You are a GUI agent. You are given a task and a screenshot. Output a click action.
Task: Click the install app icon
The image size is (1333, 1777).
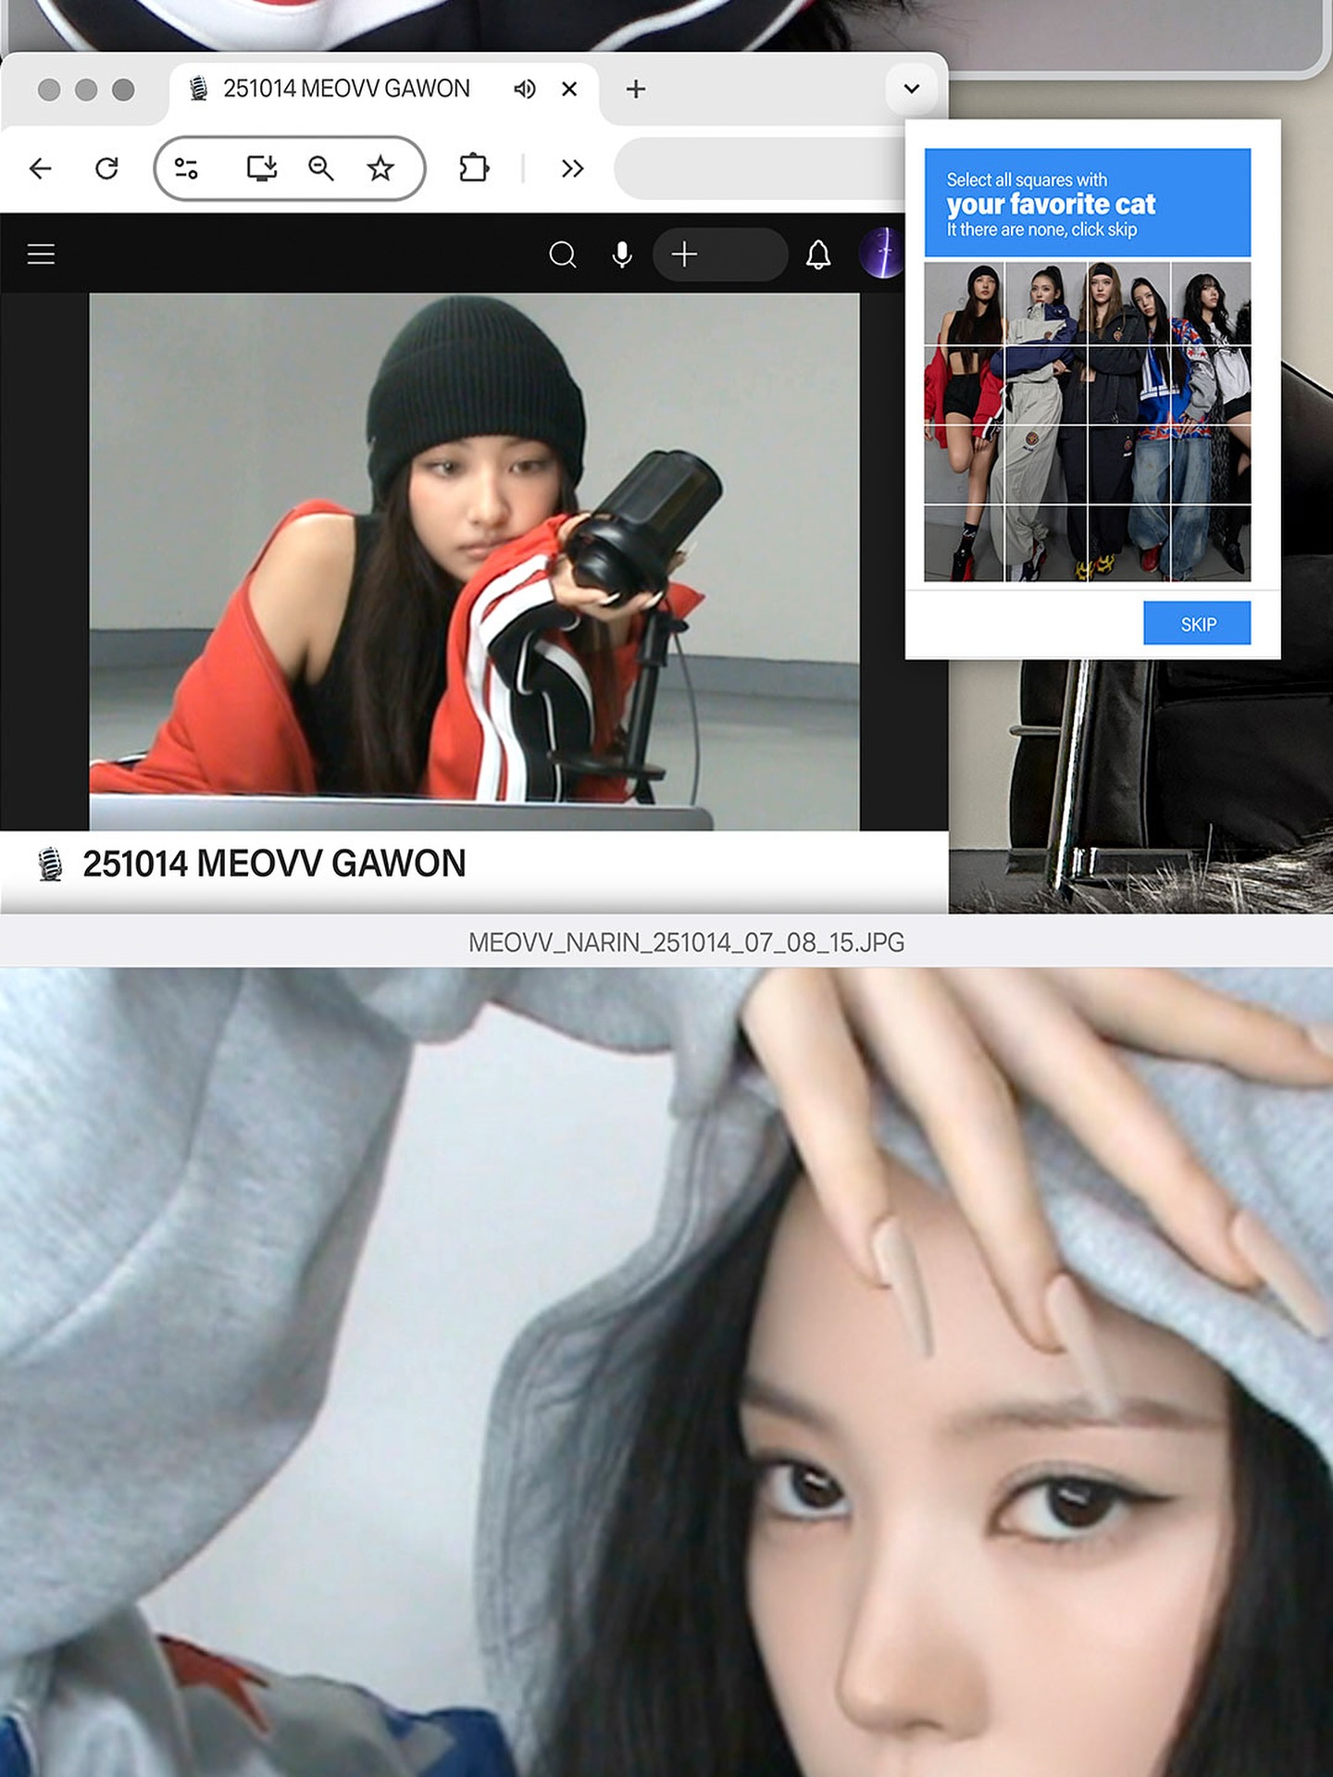tap(262, 168)
